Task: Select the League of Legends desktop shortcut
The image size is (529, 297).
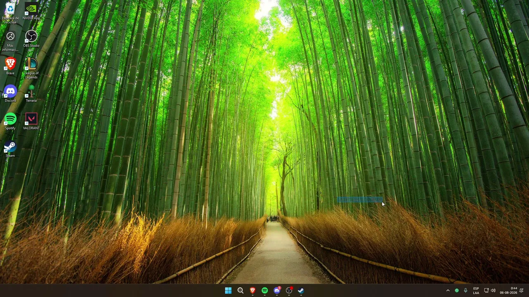Action: [31, 68]
